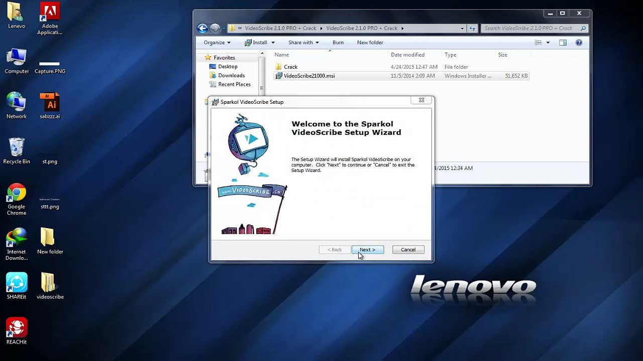Click New folder in the Explorer toolbar
643x361 pixels.
[x=370, y=43]
